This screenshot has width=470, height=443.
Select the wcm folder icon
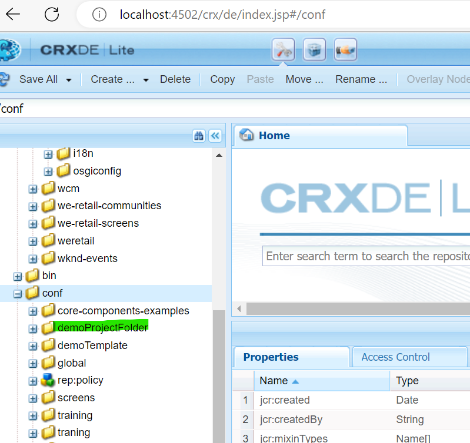[x=48, y=188]
